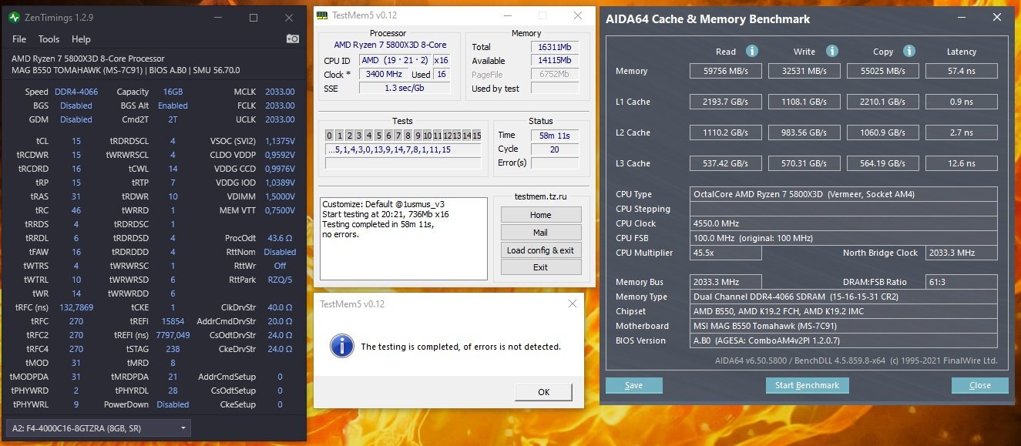Click the Available memory 14115Mb field
Viewport: 1021px width, 446px height.
pos(553,61)
